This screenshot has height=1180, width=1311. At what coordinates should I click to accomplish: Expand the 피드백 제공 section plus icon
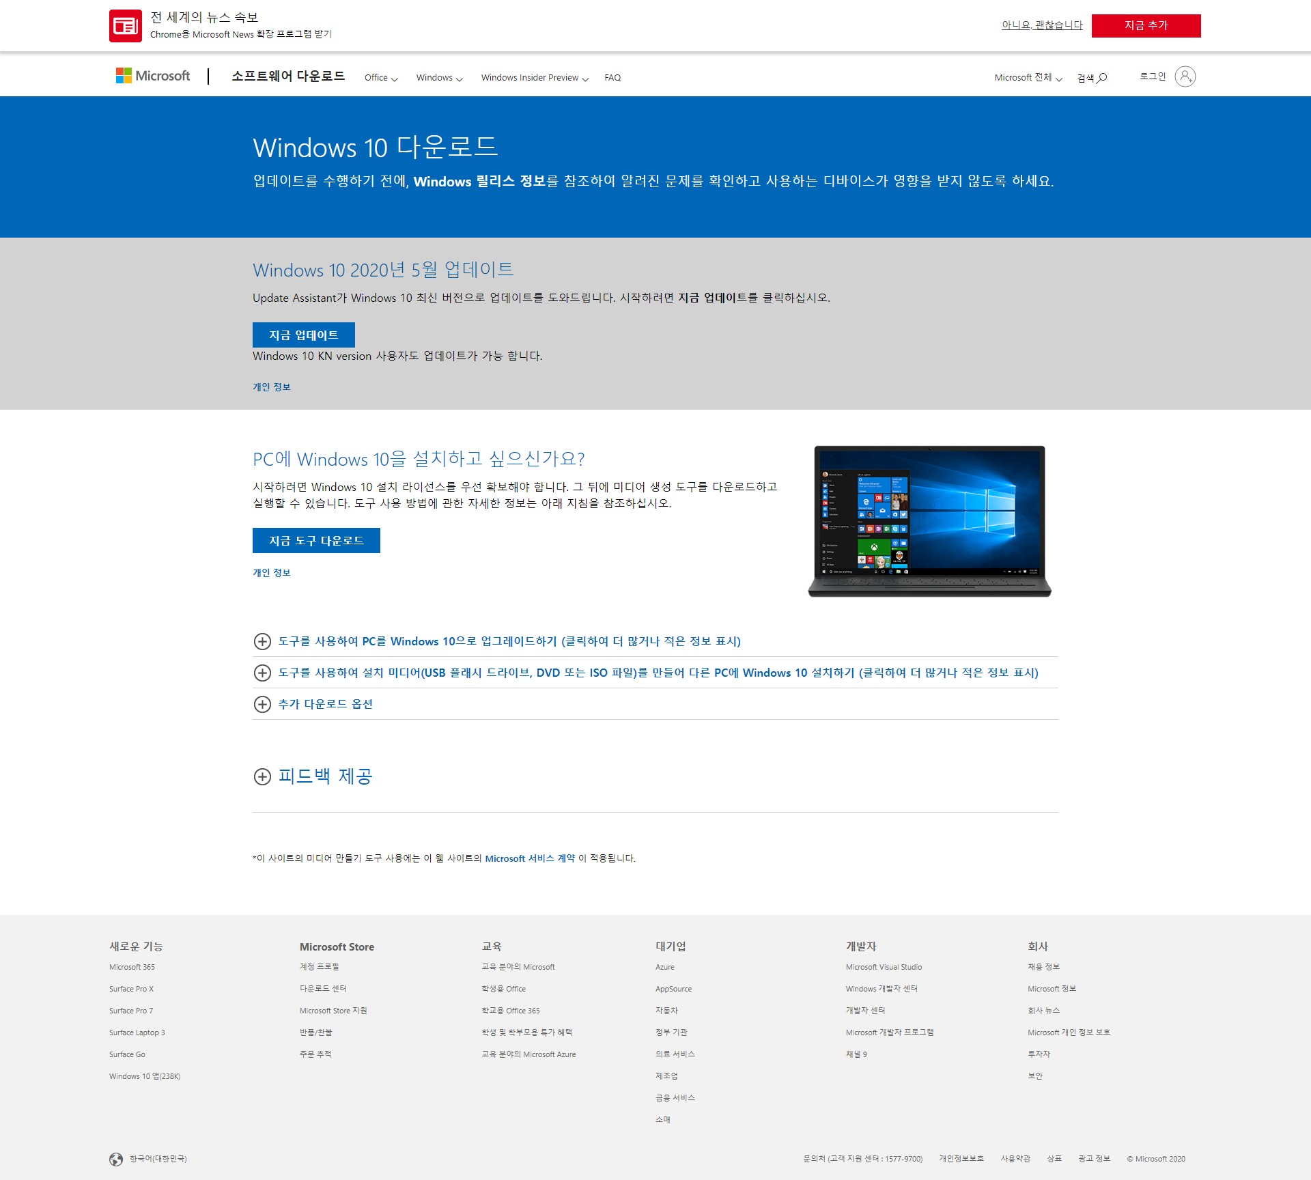coord(262,776)
